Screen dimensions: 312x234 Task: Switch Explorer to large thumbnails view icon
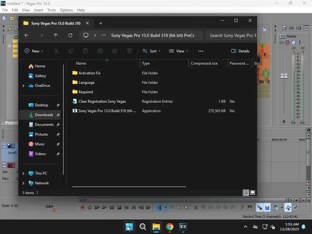[253, 193]
